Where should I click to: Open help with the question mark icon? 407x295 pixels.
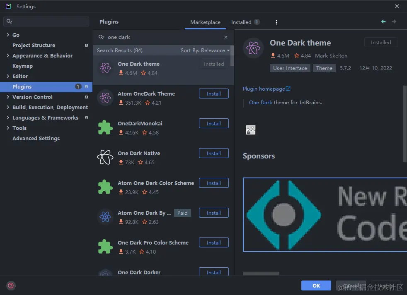point(11,285)
